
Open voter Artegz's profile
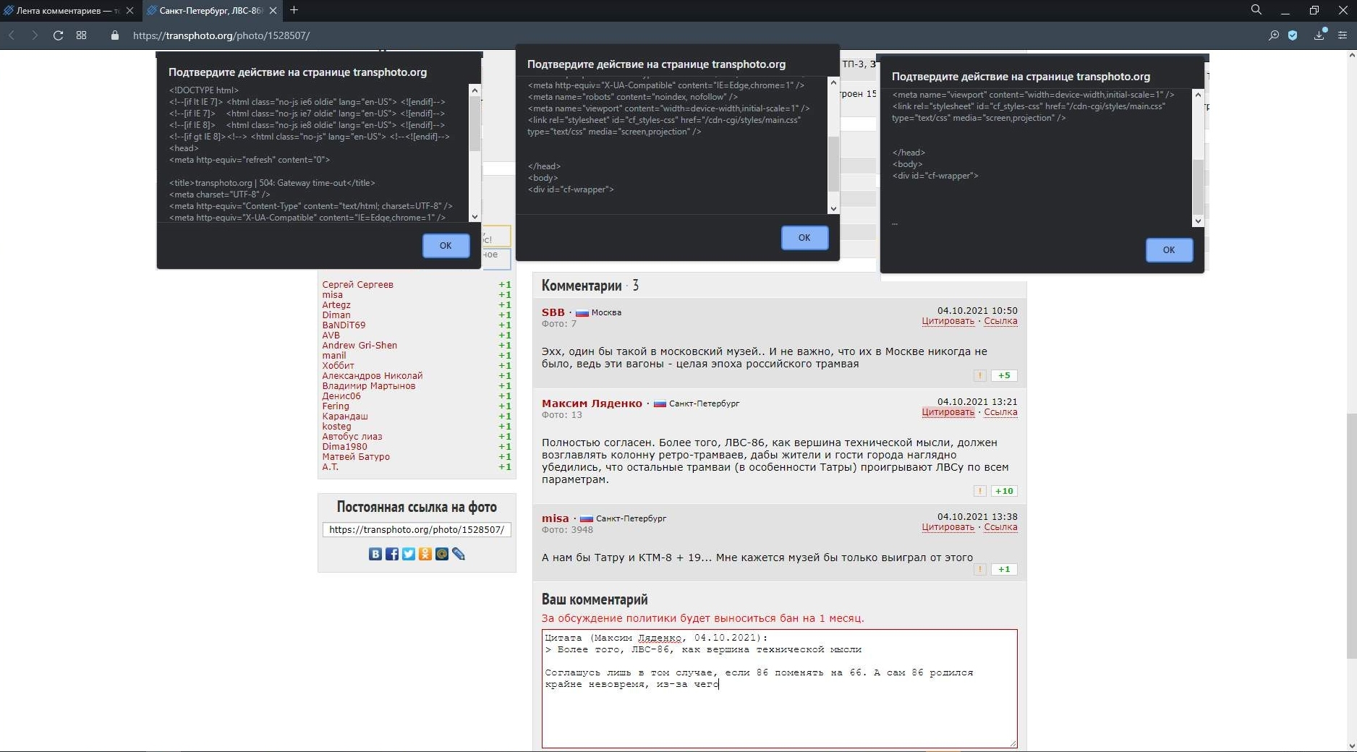pos(336,305)
